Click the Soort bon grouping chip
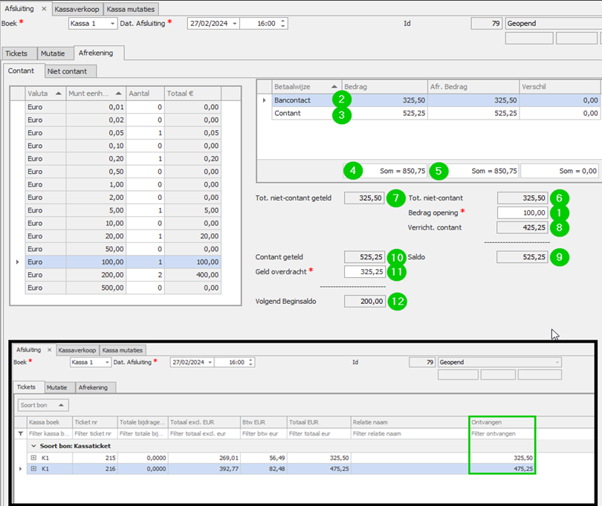 (43, 405)
